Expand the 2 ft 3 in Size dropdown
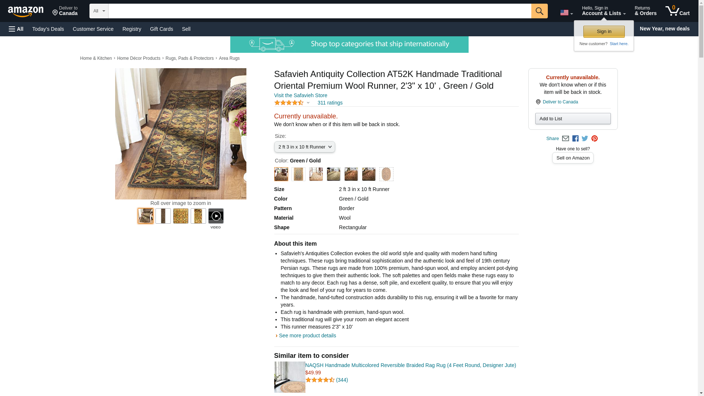 304,147
